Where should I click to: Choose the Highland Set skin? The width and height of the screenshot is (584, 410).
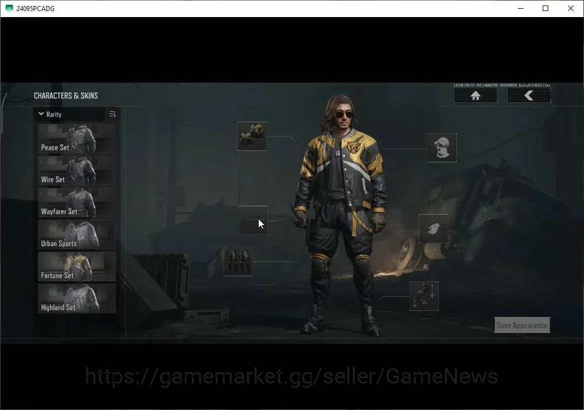77,299
